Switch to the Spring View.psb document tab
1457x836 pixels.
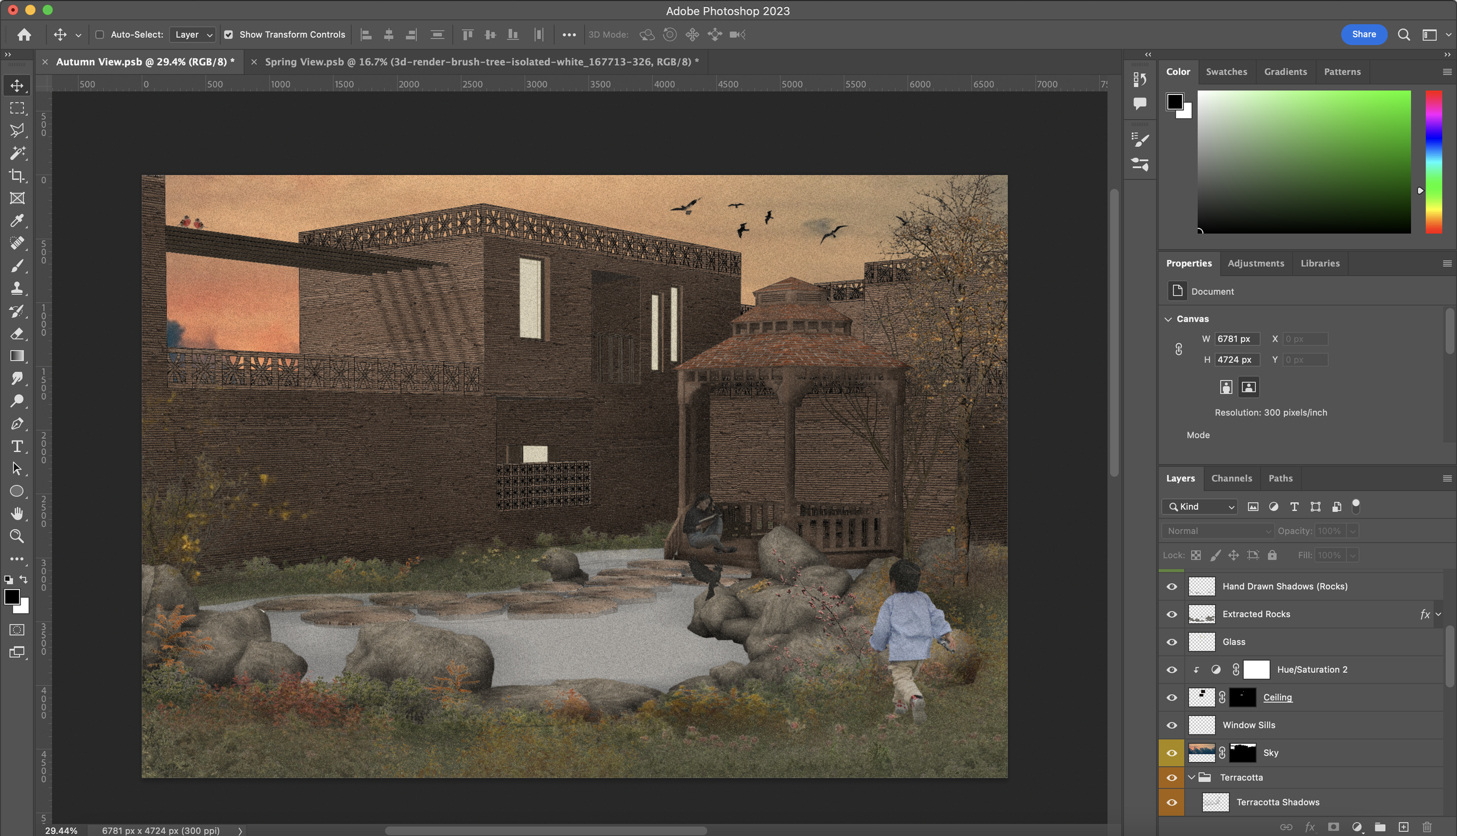click(481, 62)
